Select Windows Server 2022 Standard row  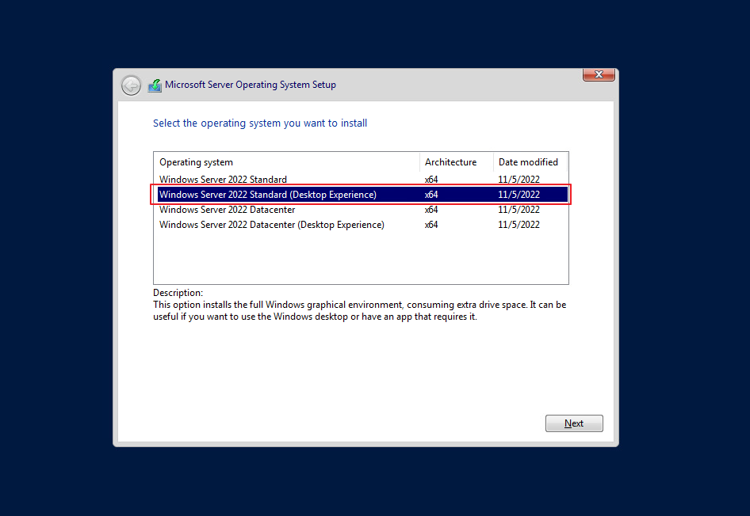362,180
